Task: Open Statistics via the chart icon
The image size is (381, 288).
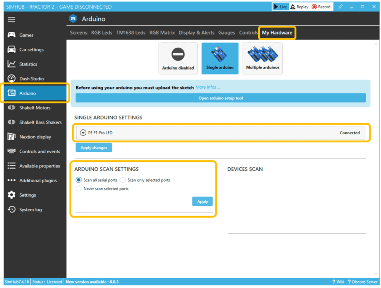Action: point(12,64)
